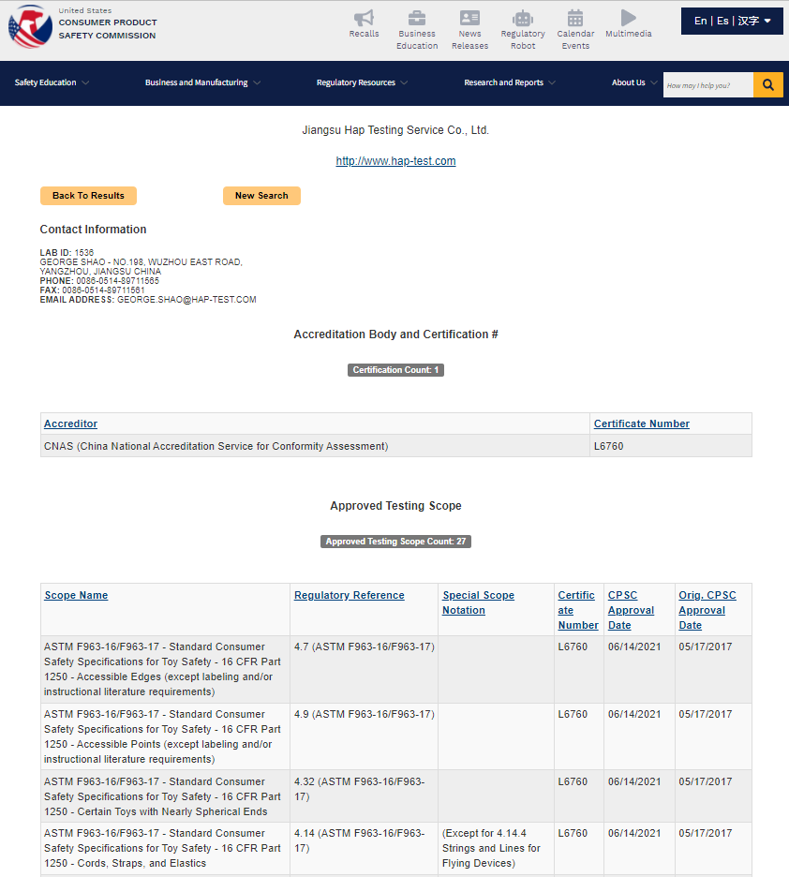This screenshot has height=877, width=789.
Task: Sort by Accreditor column header
Action: coord(70,424)
